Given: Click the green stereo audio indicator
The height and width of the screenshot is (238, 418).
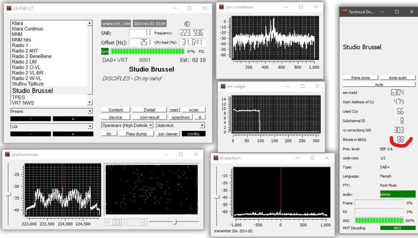Looking at the screenshot, I should pyautogui.click(x=397, y=194).
